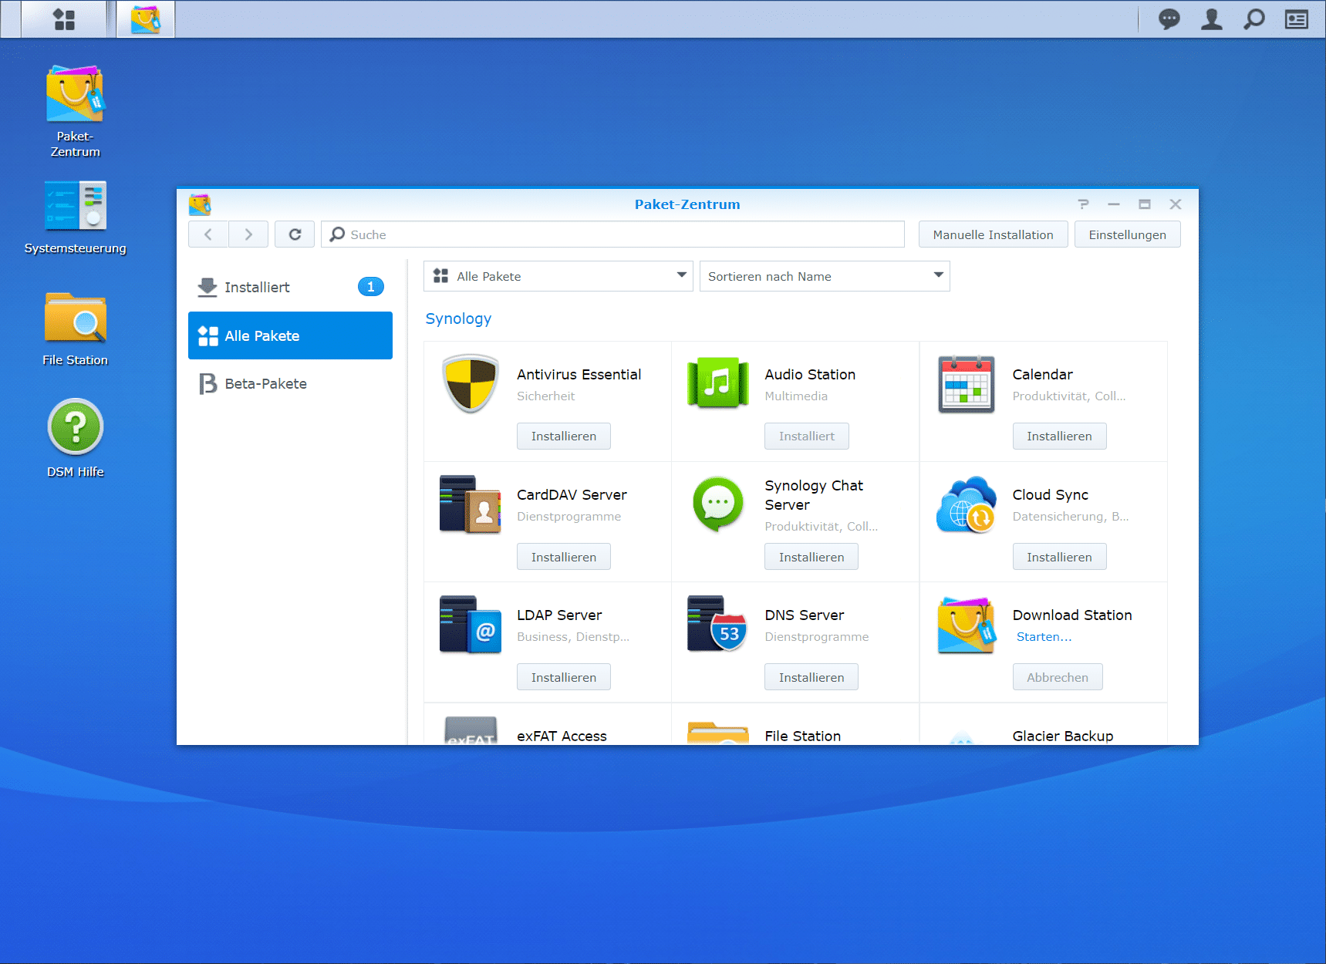
Task: Cancel Download Station install with Abbrechen
Action: (1057, 677)
